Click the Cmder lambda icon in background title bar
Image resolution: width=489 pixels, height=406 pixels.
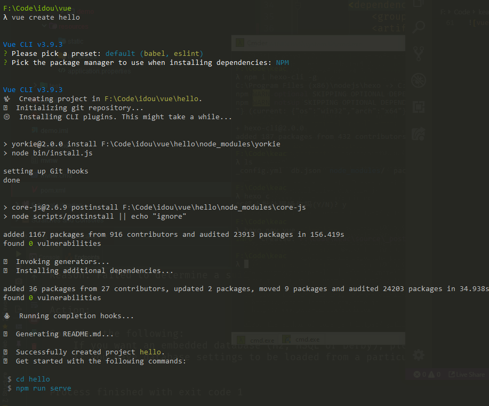click(240, 43)
